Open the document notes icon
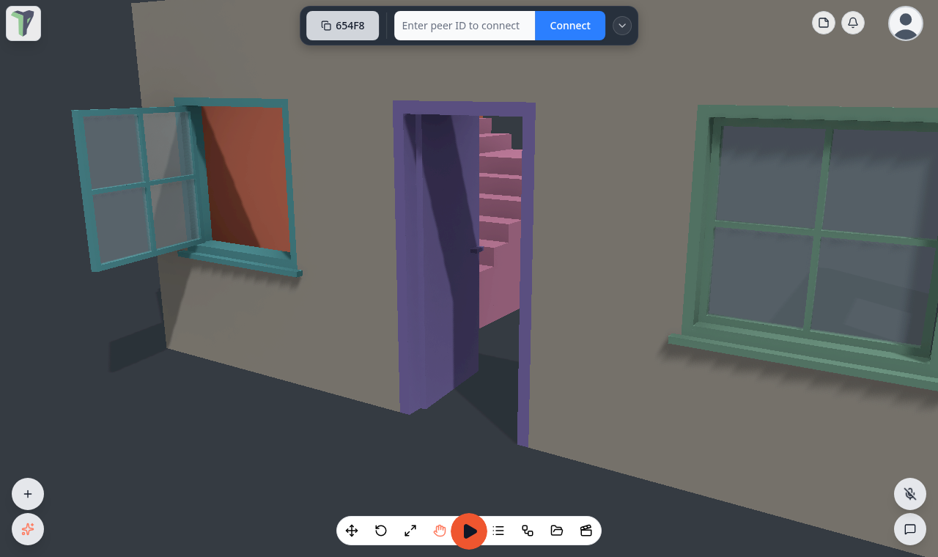The height and width of the screenshot is (557, 938). click(x=824, y=23)
